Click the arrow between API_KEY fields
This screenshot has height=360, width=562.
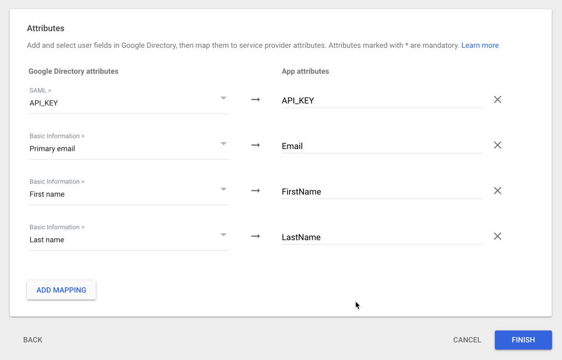[256, 99]
